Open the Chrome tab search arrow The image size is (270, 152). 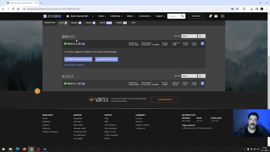[x=3, y=3]
